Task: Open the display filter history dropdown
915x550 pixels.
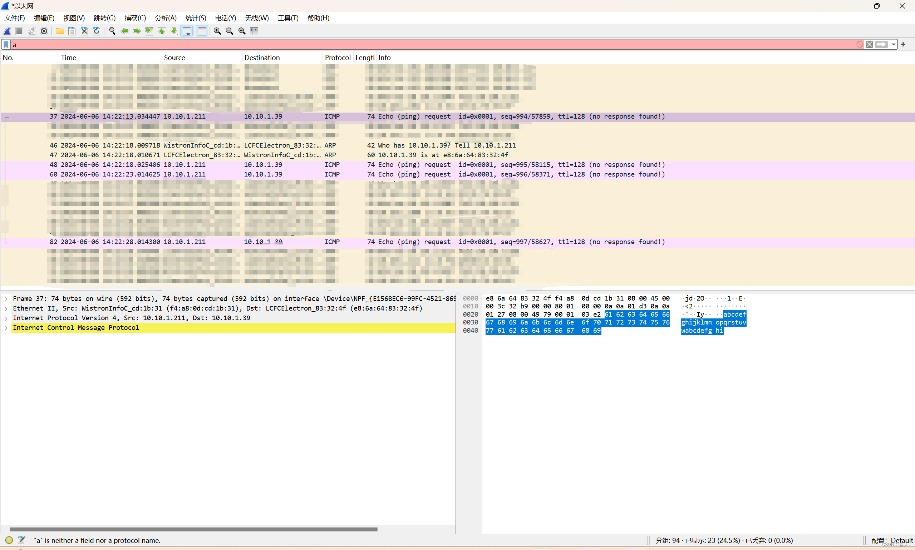Action: [x=894, y=44]
